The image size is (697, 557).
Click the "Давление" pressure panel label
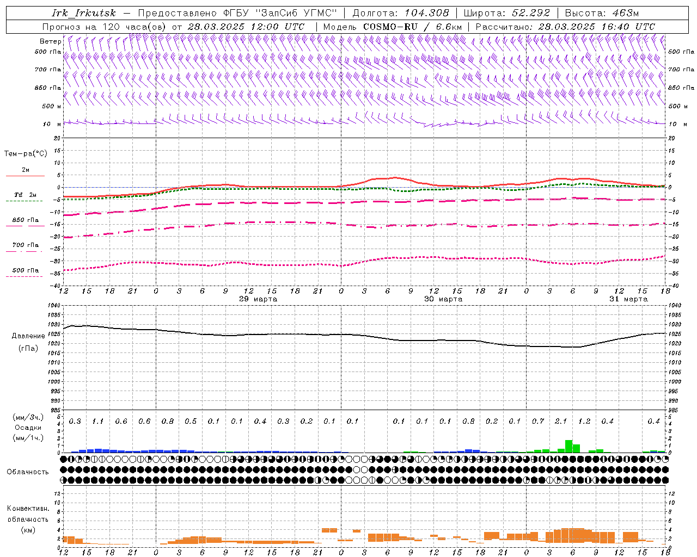28,336
